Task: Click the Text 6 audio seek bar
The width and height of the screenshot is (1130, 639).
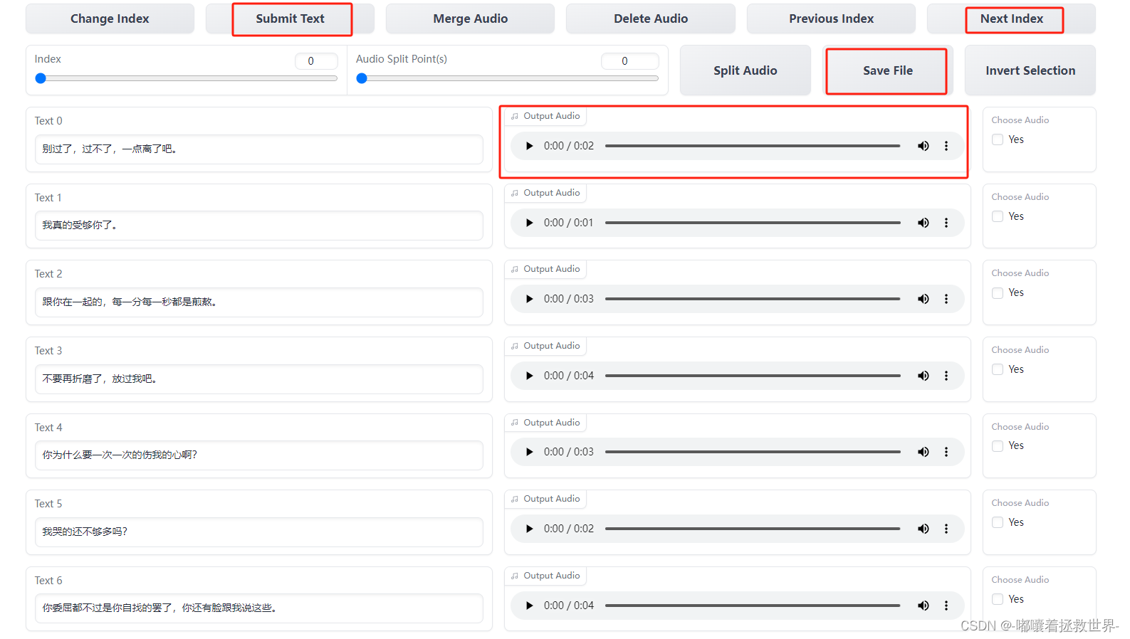Action: coord(753,606)
